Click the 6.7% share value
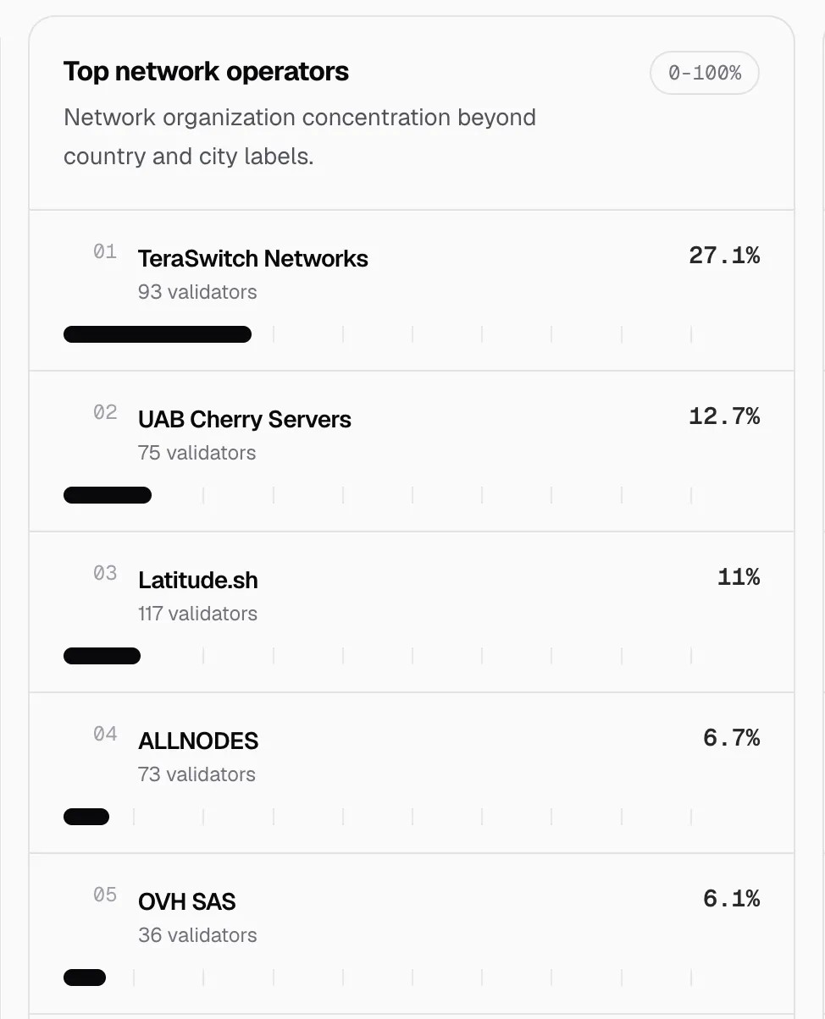The width and height of the screenshot is (825, 1019). [732, 738]
